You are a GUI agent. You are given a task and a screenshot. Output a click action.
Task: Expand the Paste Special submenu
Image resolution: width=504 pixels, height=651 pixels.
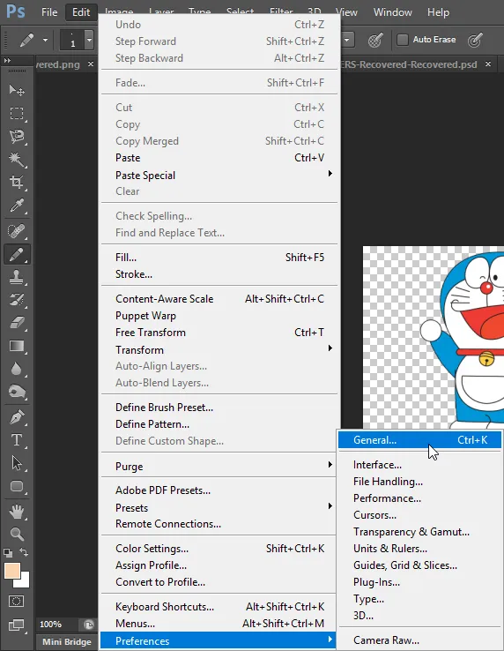point(219,175)
